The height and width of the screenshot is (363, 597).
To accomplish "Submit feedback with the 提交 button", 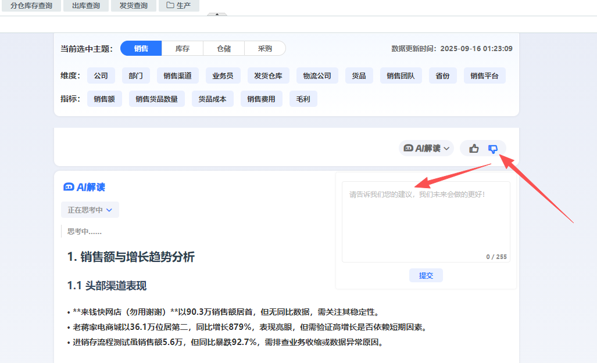I will (426, 275).
